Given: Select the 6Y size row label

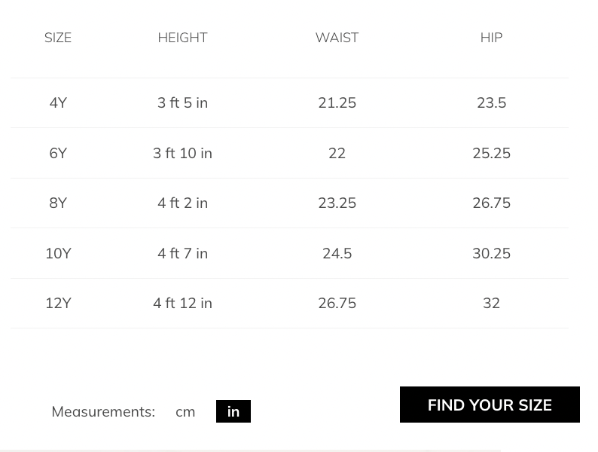Looking at the screenshot, I should (x=58, y=153).
